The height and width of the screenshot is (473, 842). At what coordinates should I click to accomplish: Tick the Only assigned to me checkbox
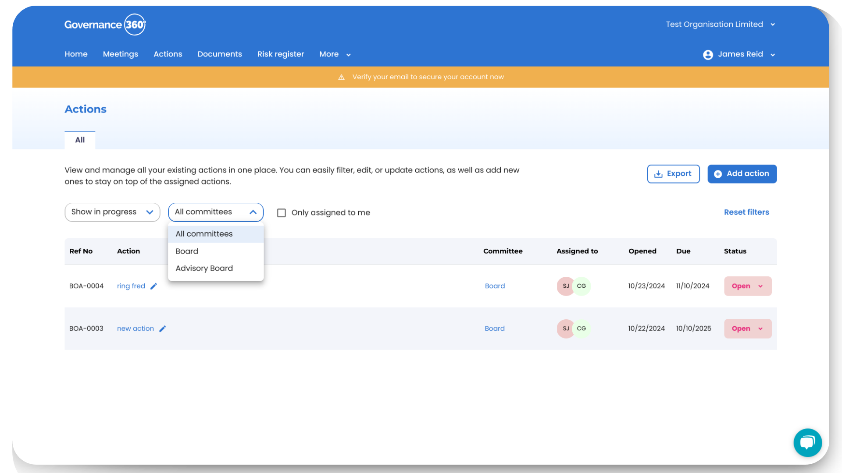point(282,213)
